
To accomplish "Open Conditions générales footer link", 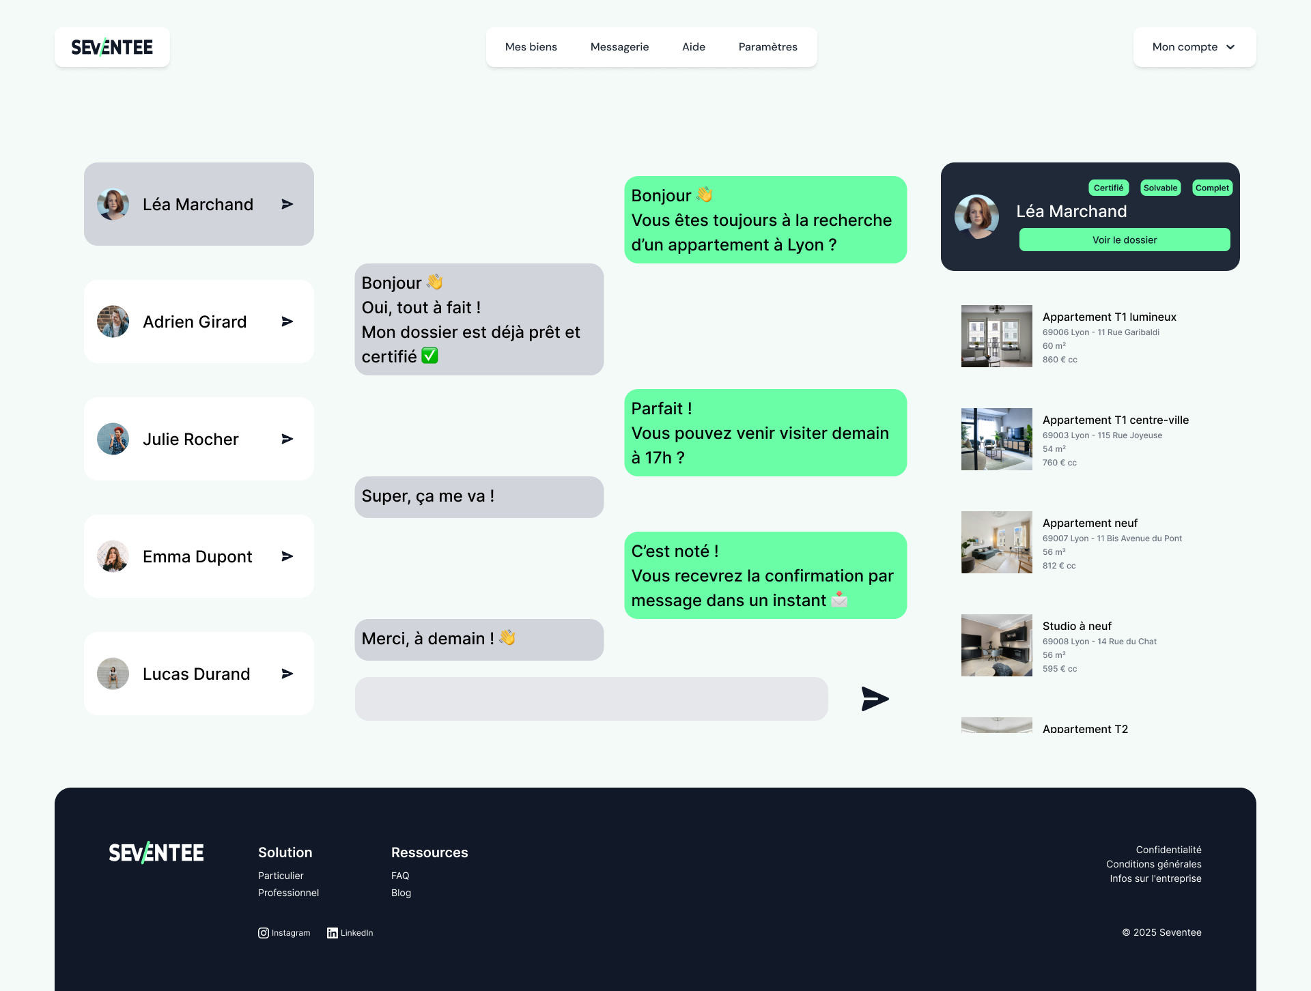I will pos(1153,864).
